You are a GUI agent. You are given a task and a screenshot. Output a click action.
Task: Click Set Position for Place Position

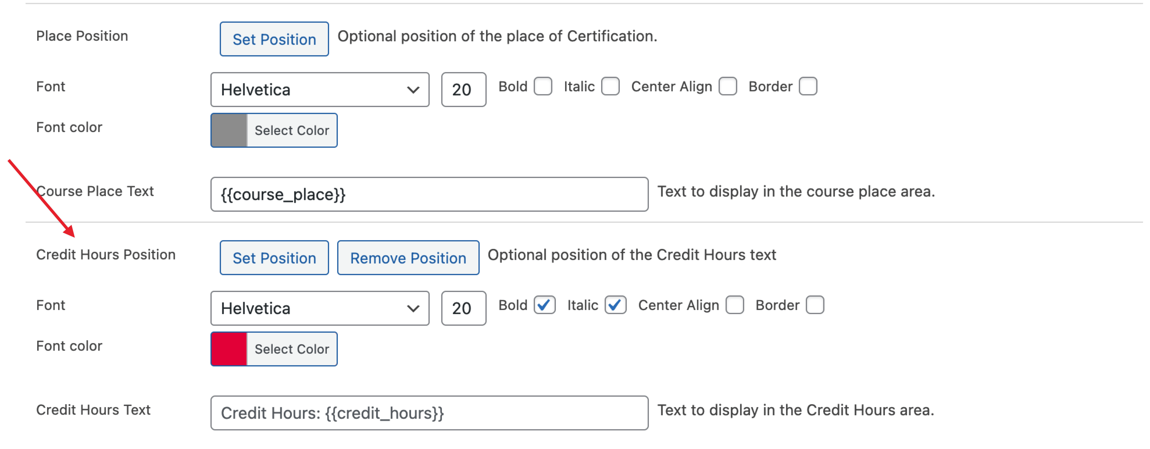274,39
